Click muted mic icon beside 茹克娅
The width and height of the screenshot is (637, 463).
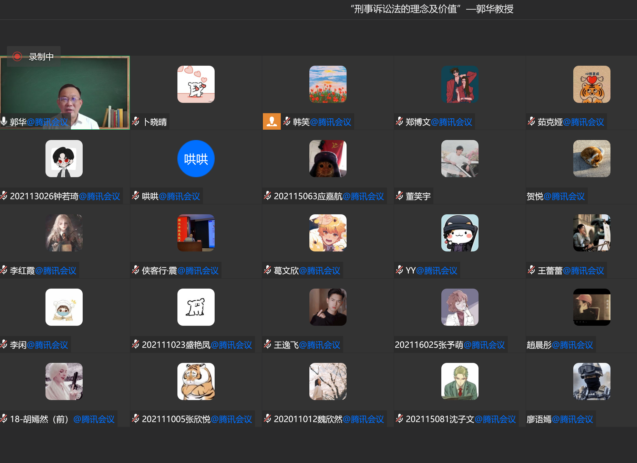(531, 121)
